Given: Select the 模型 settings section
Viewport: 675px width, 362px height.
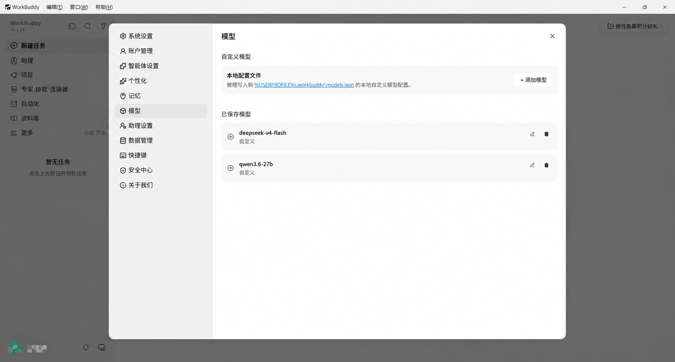Looking at the screenshot, I should tap(160, 111).
